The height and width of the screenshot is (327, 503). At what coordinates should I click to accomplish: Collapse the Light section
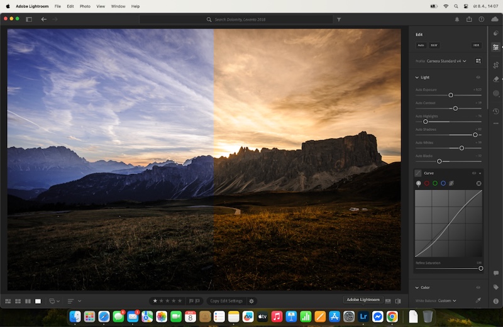(x=417, y=77)
